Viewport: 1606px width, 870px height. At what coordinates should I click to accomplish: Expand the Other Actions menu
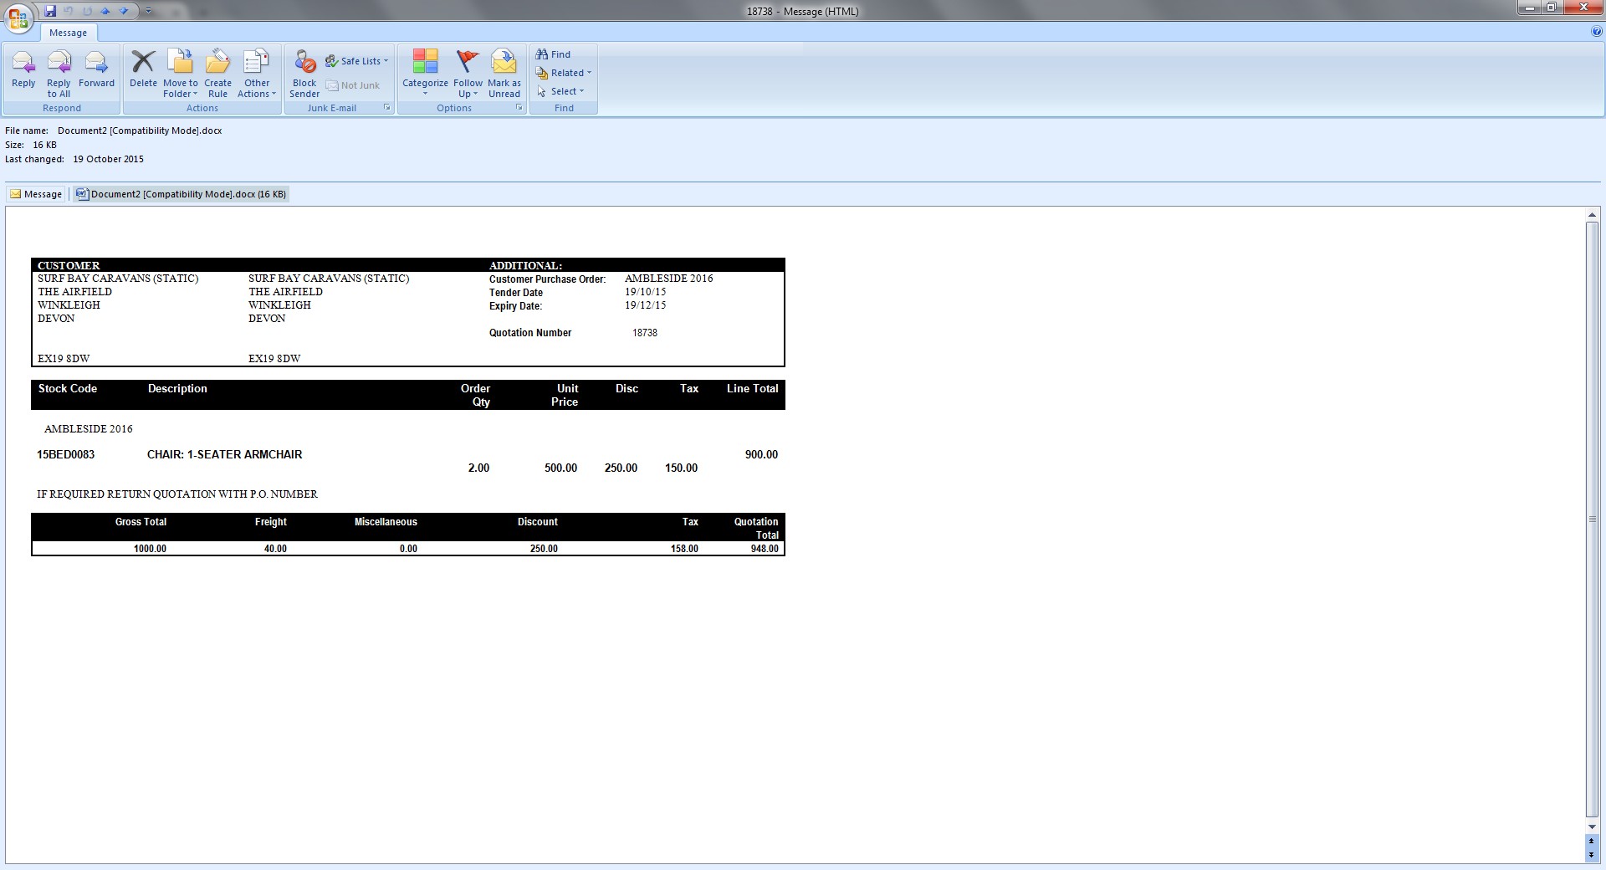tap(257, 74)
